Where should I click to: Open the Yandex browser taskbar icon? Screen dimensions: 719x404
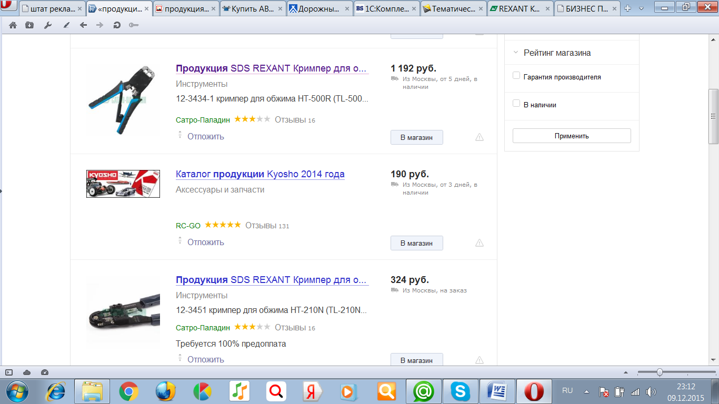pos(313,391)
